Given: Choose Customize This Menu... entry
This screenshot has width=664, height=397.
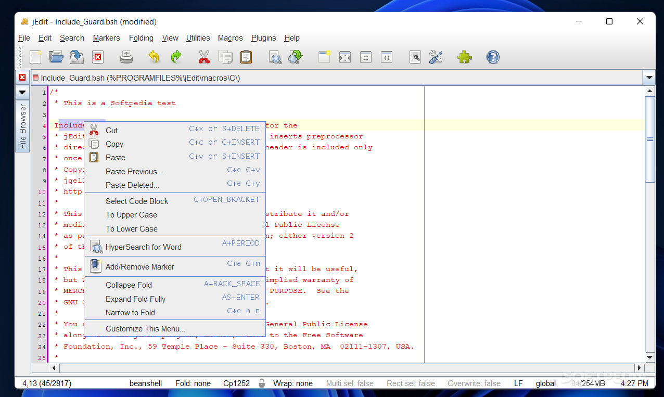Looking at the screenshot, I should tap(175, 328).
